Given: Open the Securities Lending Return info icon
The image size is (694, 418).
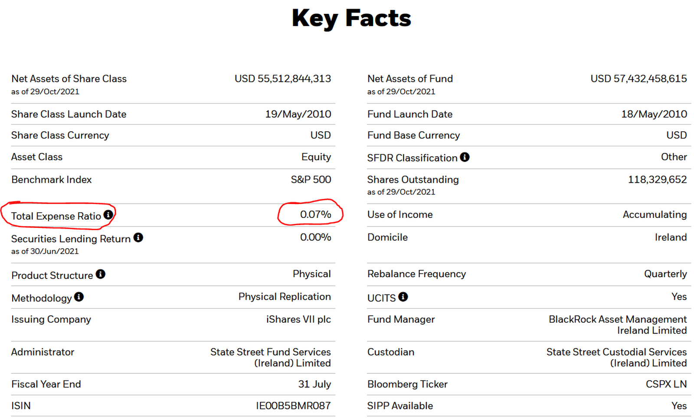Looking at the screenshot, I should click(138, 237).
